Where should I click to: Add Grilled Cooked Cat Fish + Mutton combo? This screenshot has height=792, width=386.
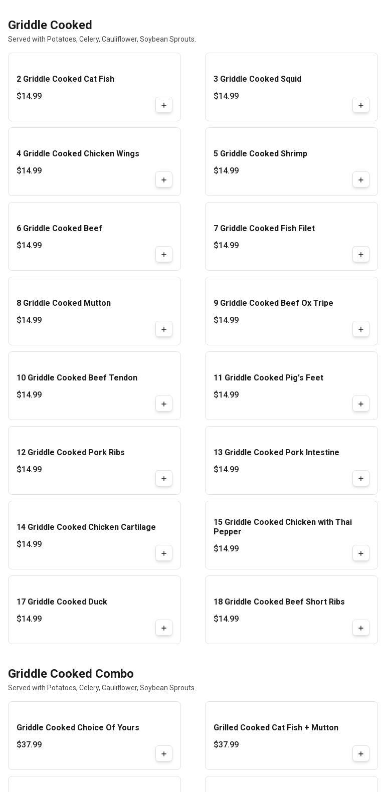(361, 754)
